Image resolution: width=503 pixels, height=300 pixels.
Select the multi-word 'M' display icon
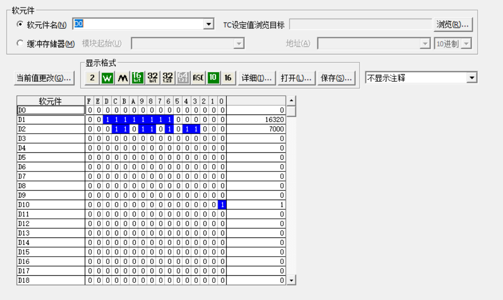[x=122, y=78]
